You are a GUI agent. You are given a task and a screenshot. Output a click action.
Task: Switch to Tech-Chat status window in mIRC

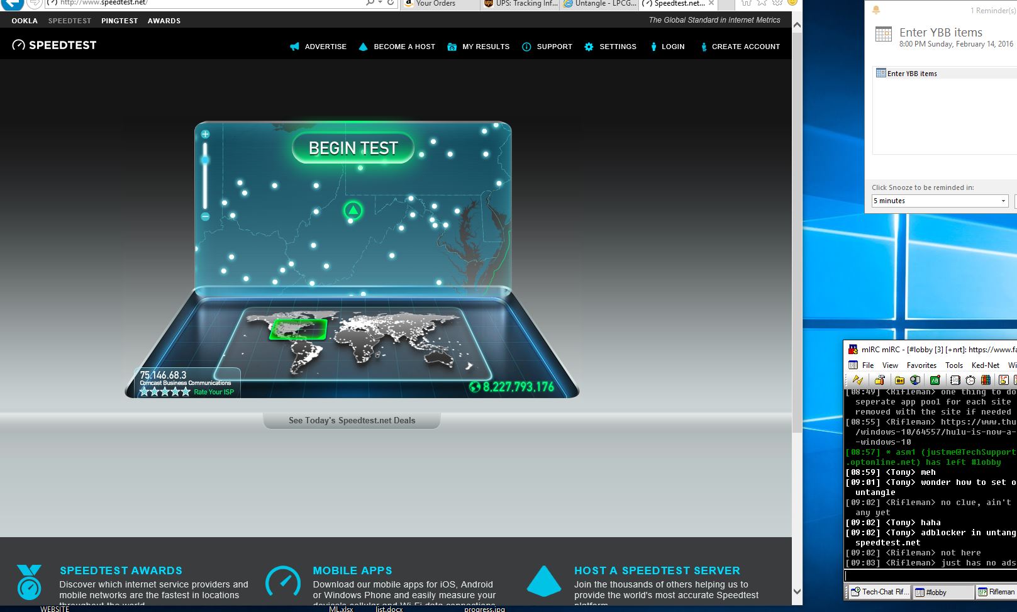point(879,592)
